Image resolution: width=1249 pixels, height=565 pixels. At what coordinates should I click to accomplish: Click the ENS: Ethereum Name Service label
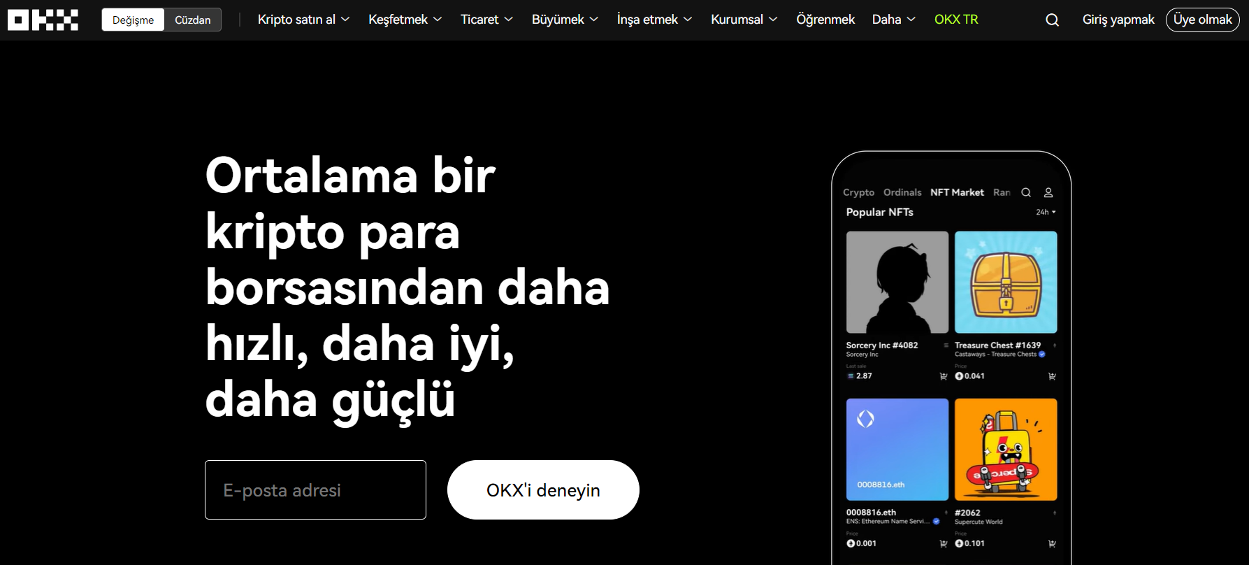(888, 522)
